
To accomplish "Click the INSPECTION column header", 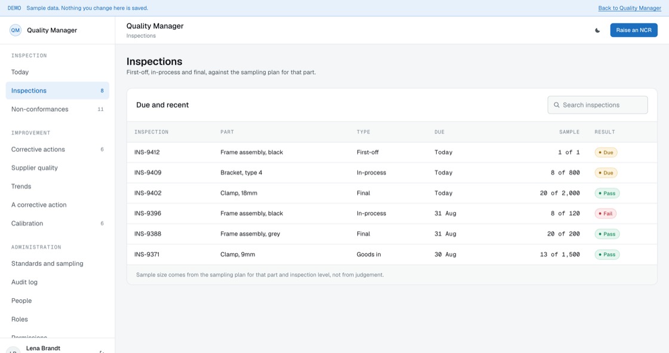I will point(152,132).
